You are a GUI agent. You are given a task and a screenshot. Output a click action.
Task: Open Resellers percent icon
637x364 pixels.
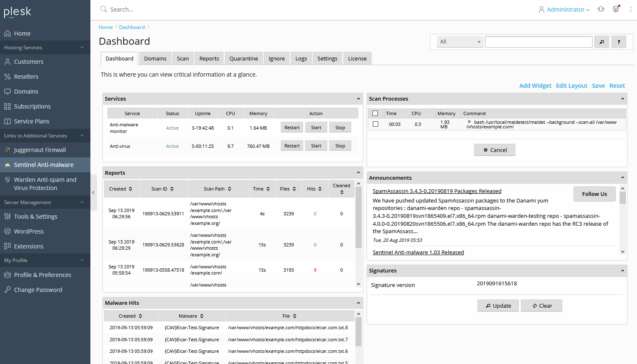[x=7, y=77]
